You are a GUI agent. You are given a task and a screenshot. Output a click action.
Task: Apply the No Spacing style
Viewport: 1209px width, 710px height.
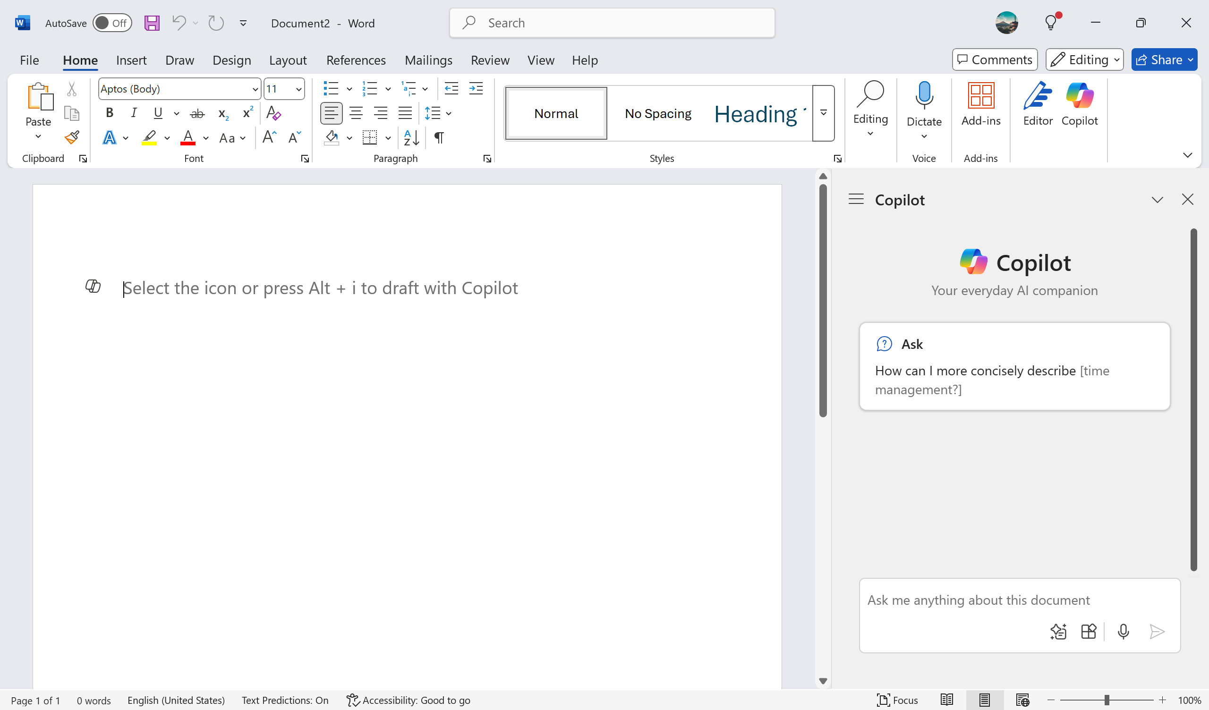pyautogui.click(x=658, y=113)
